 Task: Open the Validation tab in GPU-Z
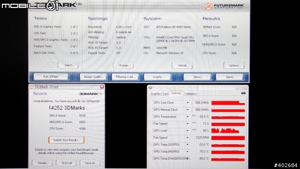pos(190,94)
